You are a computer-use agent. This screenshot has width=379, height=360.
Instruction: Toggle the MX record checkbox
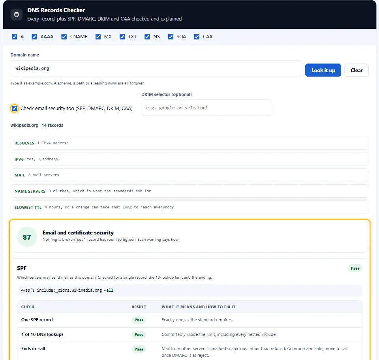tap(98, 37)
